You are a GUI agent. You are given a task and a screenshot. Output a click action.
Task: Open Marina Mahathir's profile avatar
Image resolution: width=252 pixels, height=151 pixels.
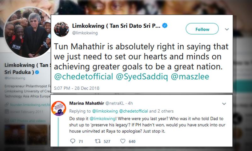point(60,108)
